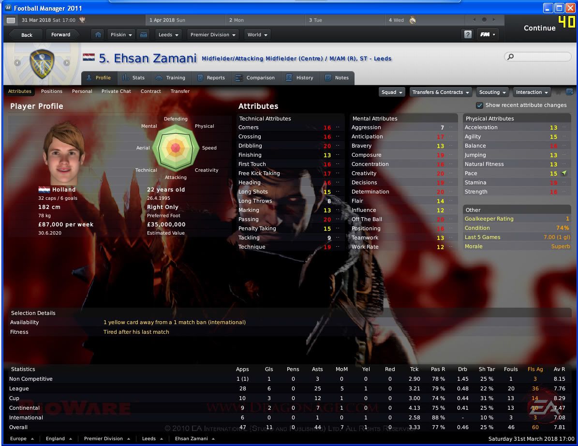Open the custom view icon right of Interaction
578x446 pixels.
coord(569,92)
